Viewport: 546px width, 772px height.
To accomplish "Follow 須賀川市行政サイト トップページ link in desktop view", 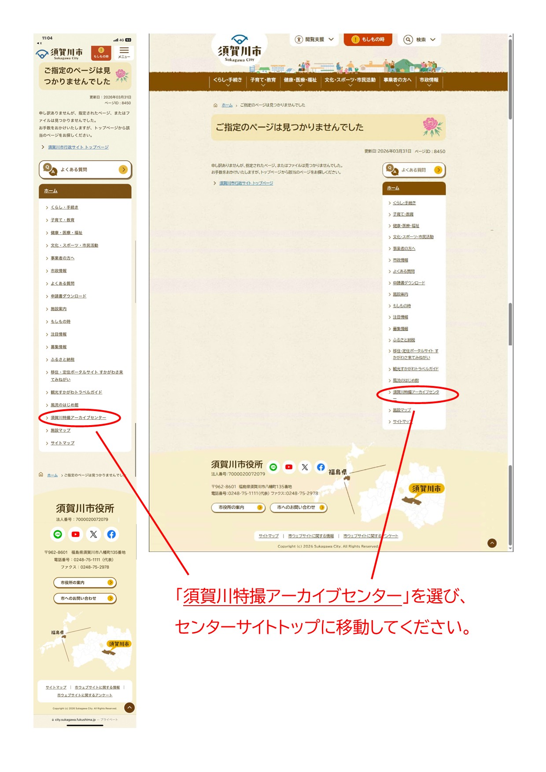I will 246,183.
